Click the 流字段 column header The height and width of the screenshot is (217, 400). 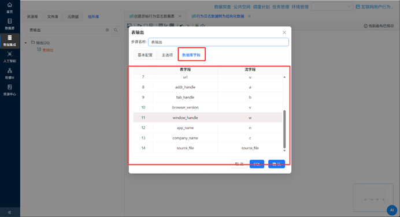[x=250, y=69]
